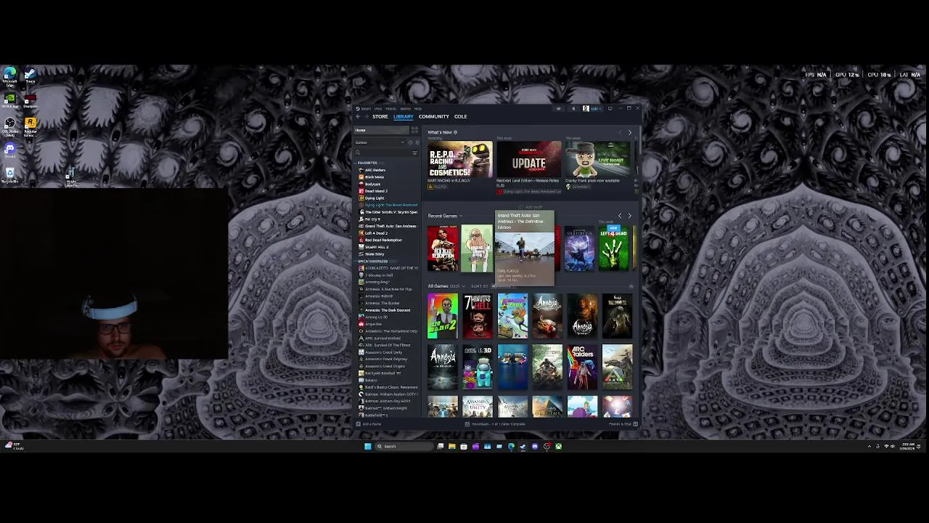Click Recent Games previous arrow
The image size is (929, 523).
pos(620,216)
